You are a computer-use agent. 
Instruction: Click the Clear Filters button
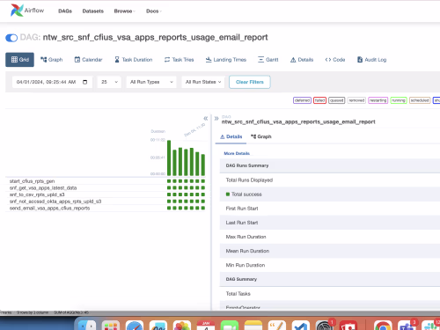click(250, 82)
